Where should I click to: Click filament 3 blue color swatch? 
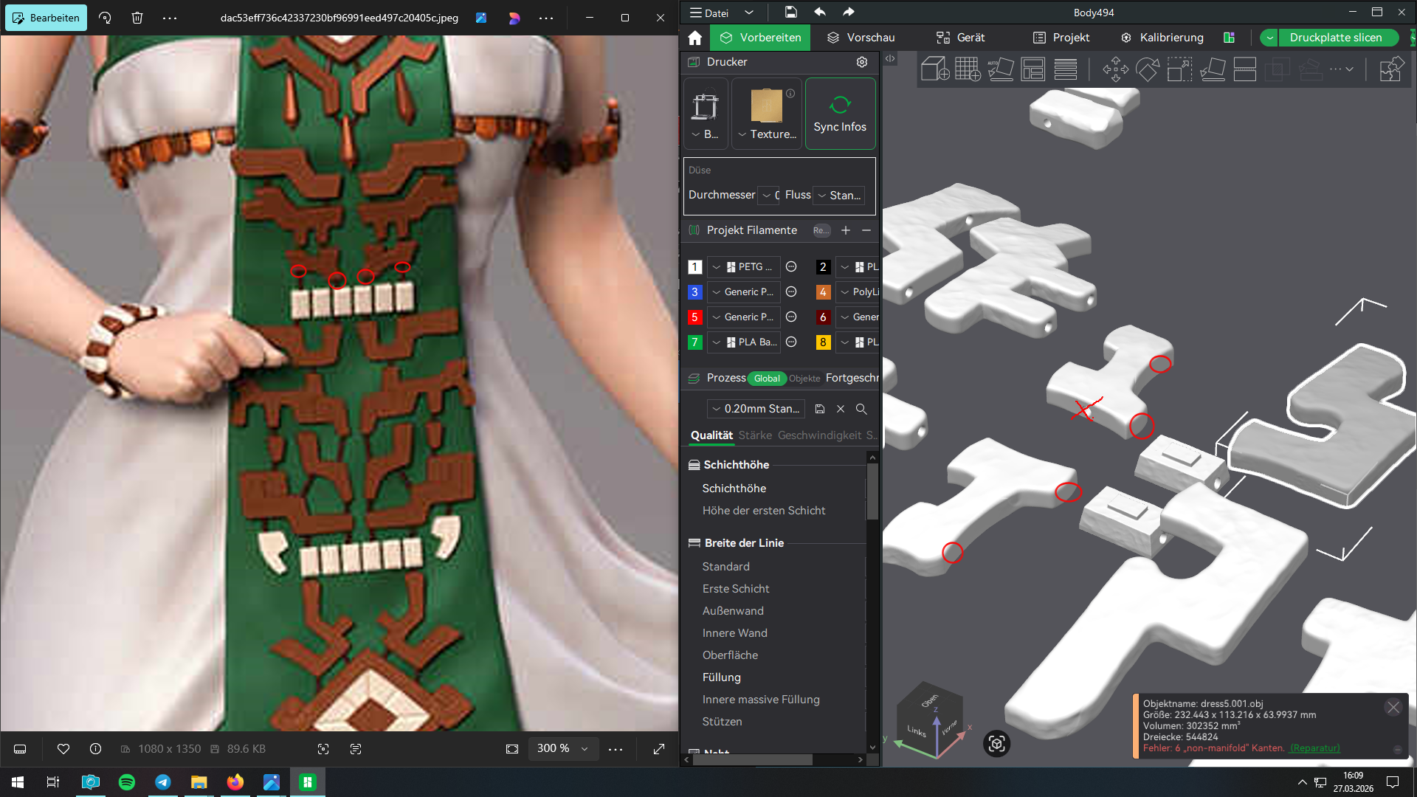pyautogui.click(x=694, y=291)
